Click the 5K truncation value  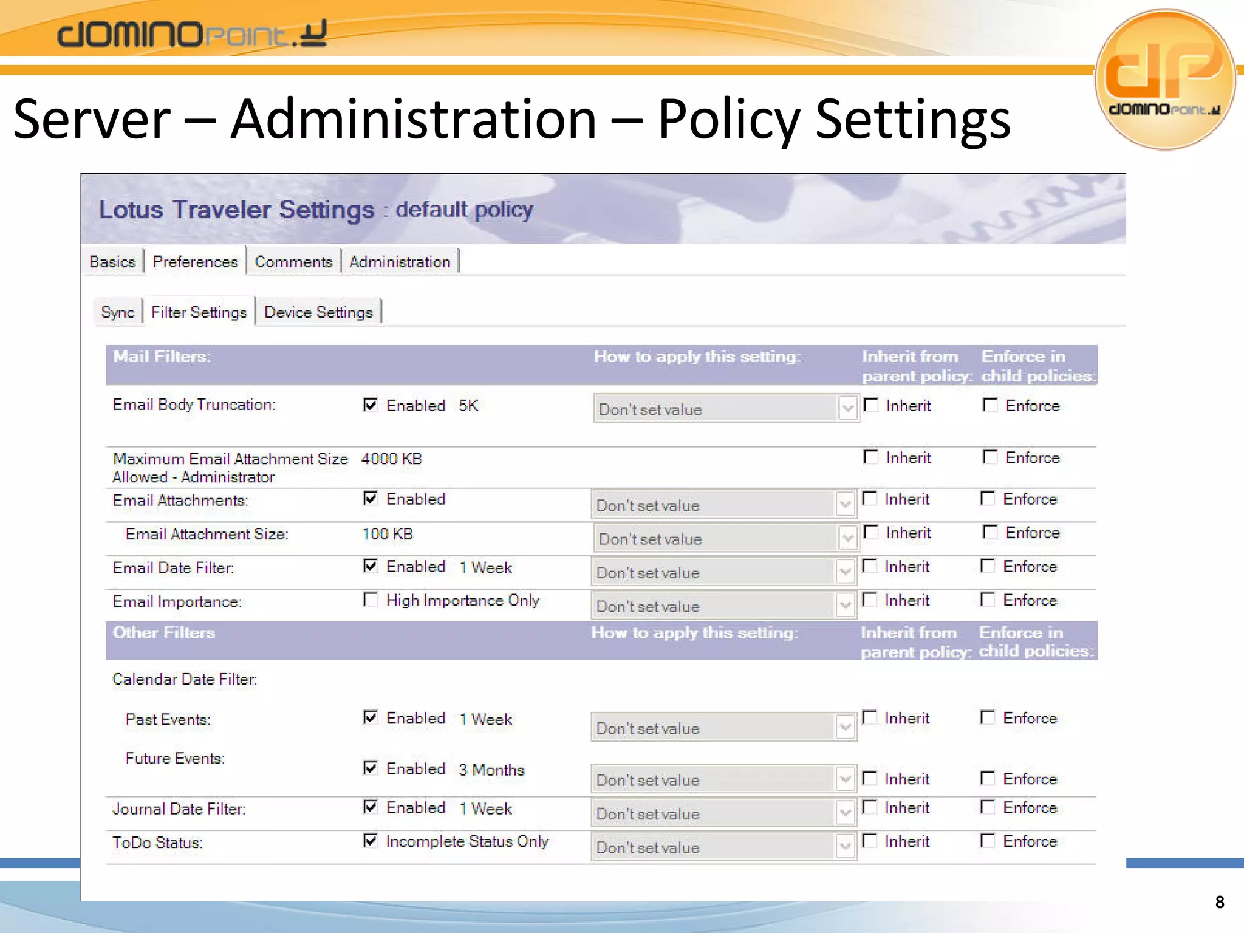[x=468, y=405]
